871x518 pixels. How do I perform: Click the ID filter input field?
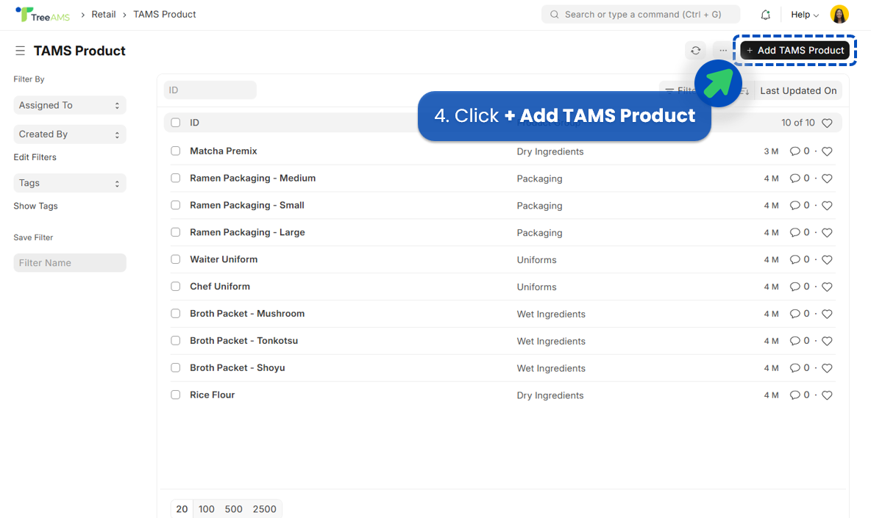point(210,90)
